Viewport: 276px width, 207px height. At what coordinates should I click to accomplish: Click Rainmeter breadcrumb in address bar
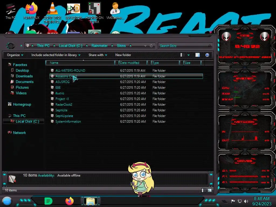(x=99, y=46)
